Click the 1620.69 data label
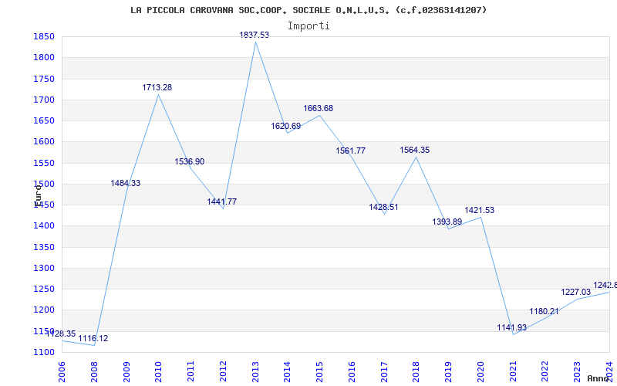This screenshot has height=386, width=617. tap(285, 126)
